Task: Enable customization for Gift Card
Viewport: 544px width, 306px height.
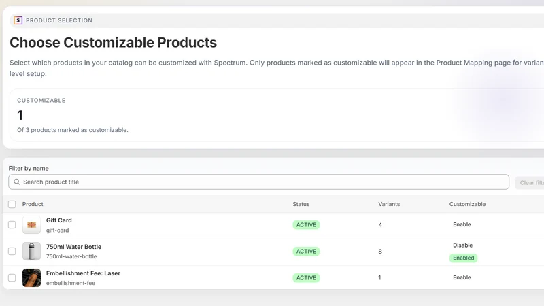Action: [462, 224]
